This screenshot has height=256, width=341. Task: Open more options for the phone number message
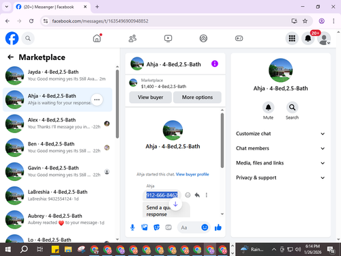pyautogui.click(x=207, y=195)
